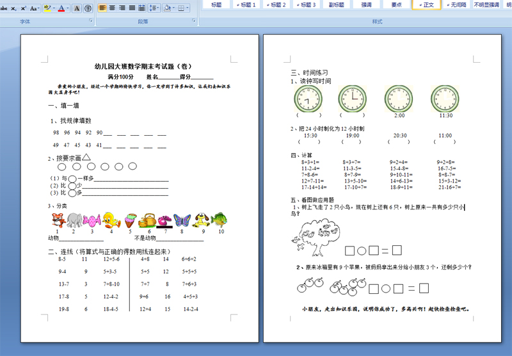
Task: Select the 正文 style
Action: point(426,4)
